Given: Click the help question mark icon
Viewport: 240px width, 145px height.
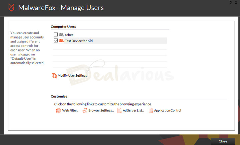Looking at the screenshot, I should pyautogui.click(x=231, y=3).
